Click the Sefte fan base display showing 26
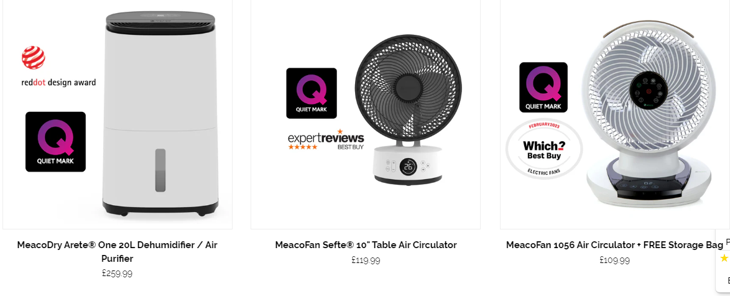 409,167
